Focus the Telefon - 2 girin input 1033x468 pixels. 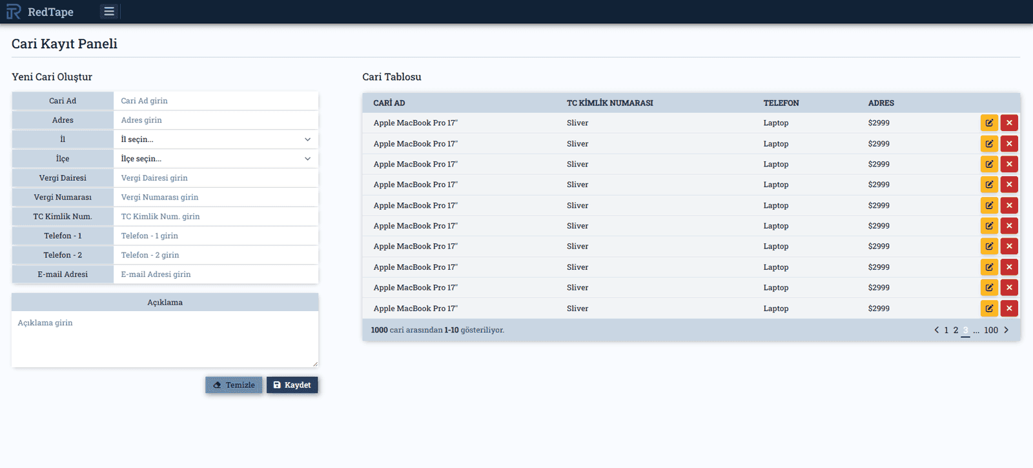pyautogui.click(x=216, y=256)
